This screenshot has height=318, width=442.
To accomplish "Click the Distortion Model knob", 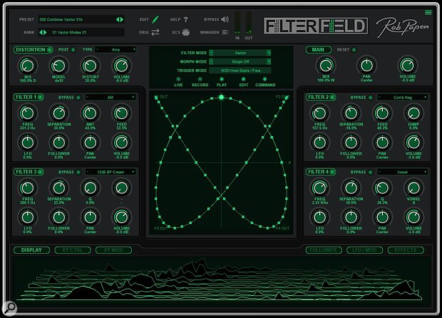I will (59, 66).
